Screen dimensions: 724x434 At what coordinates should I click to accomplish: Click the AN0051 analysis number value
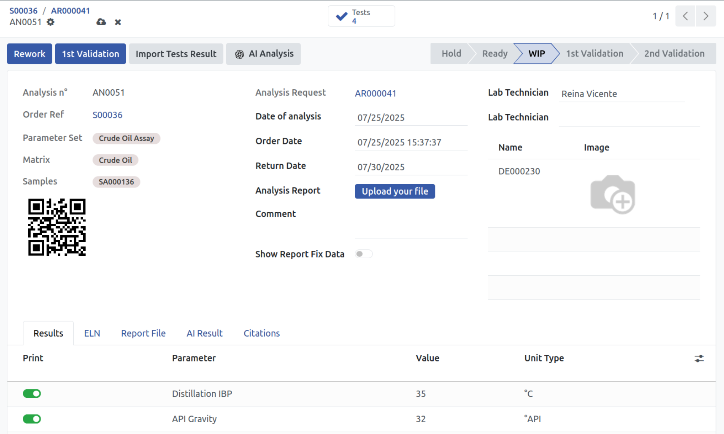[108, 93]
